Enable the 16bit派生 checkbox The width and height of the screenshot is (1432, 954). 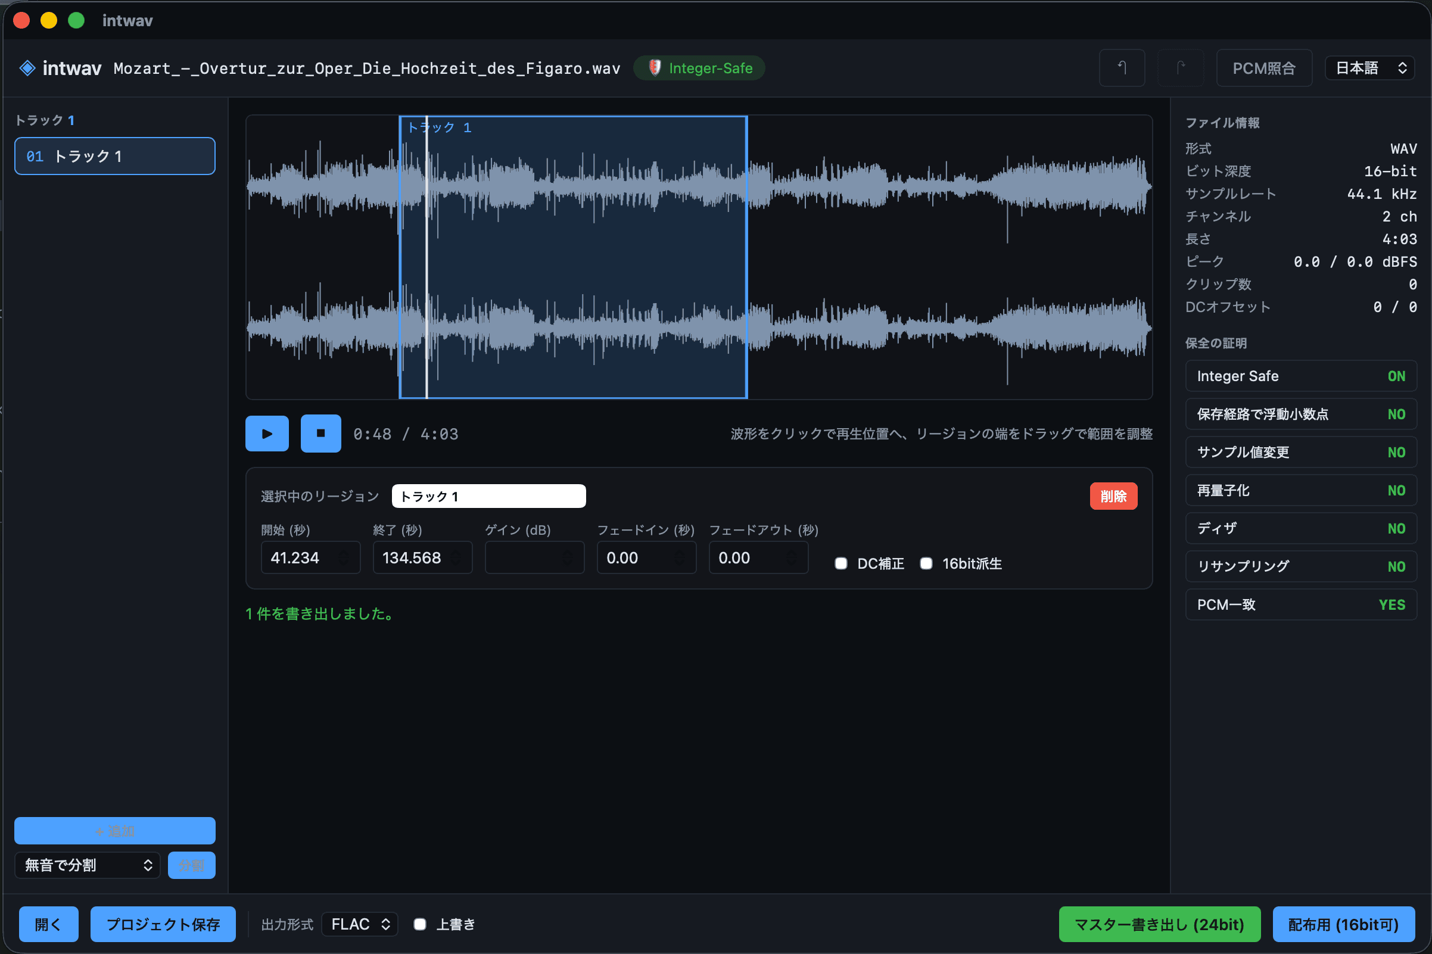click(x=926, y=563)
